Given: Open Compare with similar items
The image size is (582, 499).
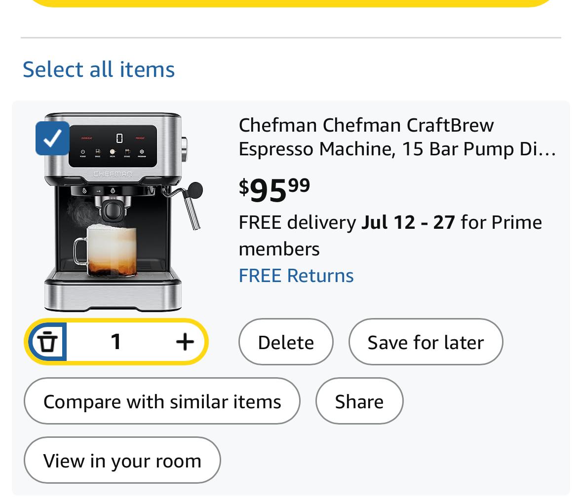Looking at the screenshot, I should point(162,401).
